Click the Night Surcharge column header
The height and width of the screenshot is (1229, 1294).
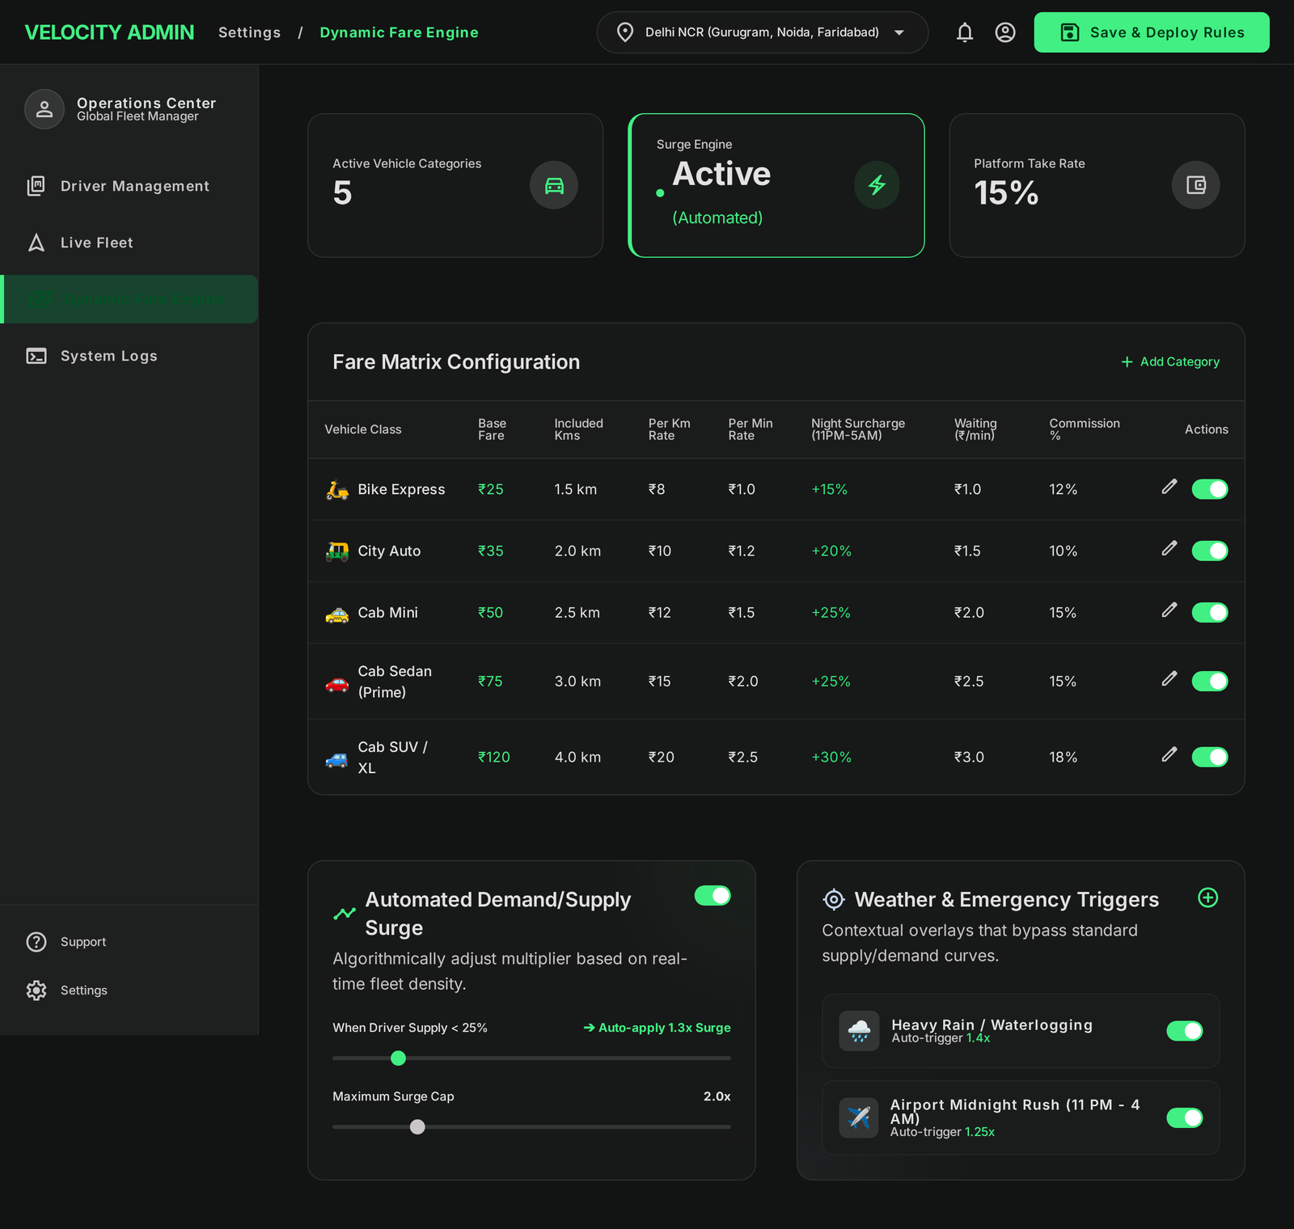point(858,429)
